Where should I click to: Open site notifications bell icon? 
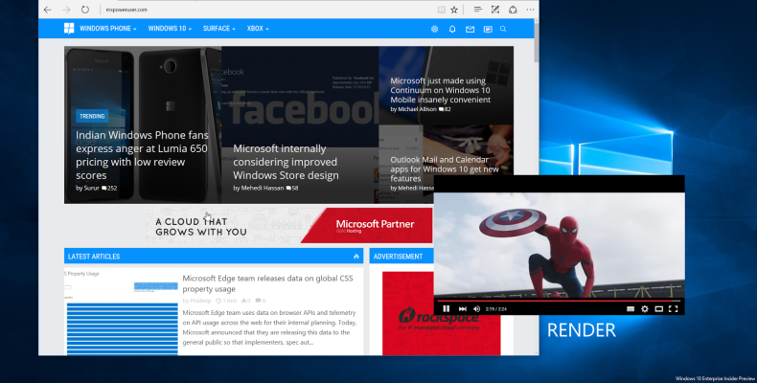tap(452, 29)
